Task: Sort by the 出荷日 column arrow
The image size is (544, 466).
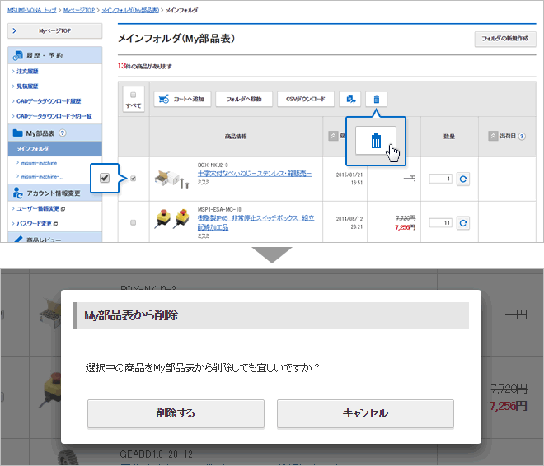Action: [493, 136]
